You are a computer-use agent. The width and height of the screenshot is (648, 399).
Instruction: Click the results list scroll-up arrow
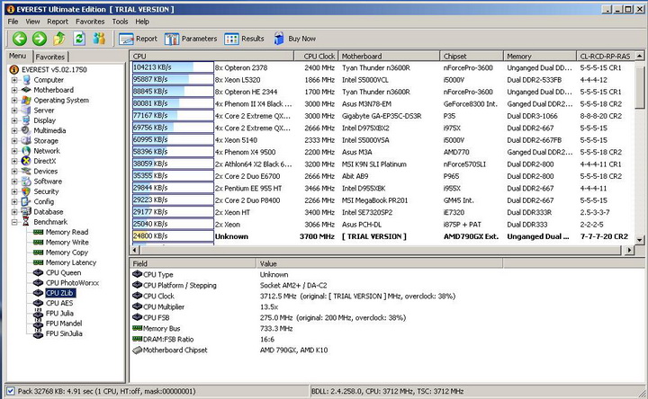(x=639, y=56)
